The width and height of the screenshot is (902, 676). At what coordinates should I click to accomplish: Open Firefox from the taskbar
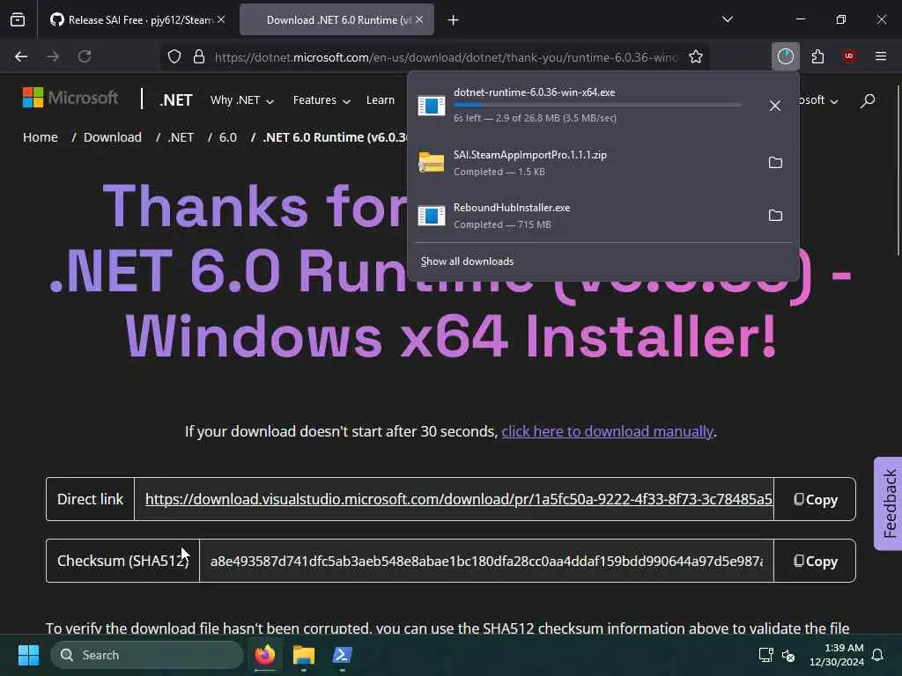265,655
